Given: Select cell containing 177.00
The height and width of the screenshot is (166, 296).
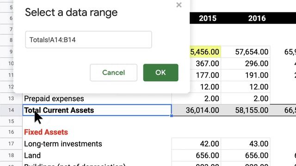Looking at the screenshot, I should 205,75.
